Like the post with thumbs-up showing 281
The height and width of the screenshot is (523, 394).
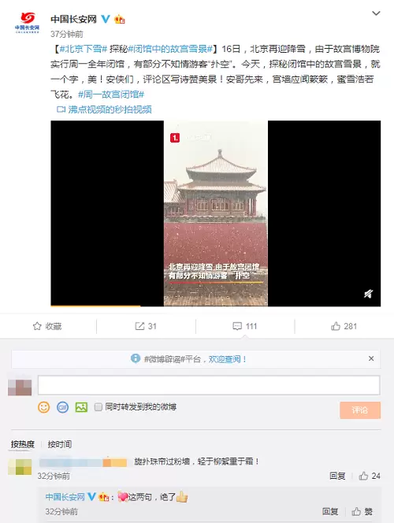pos(336,326)
